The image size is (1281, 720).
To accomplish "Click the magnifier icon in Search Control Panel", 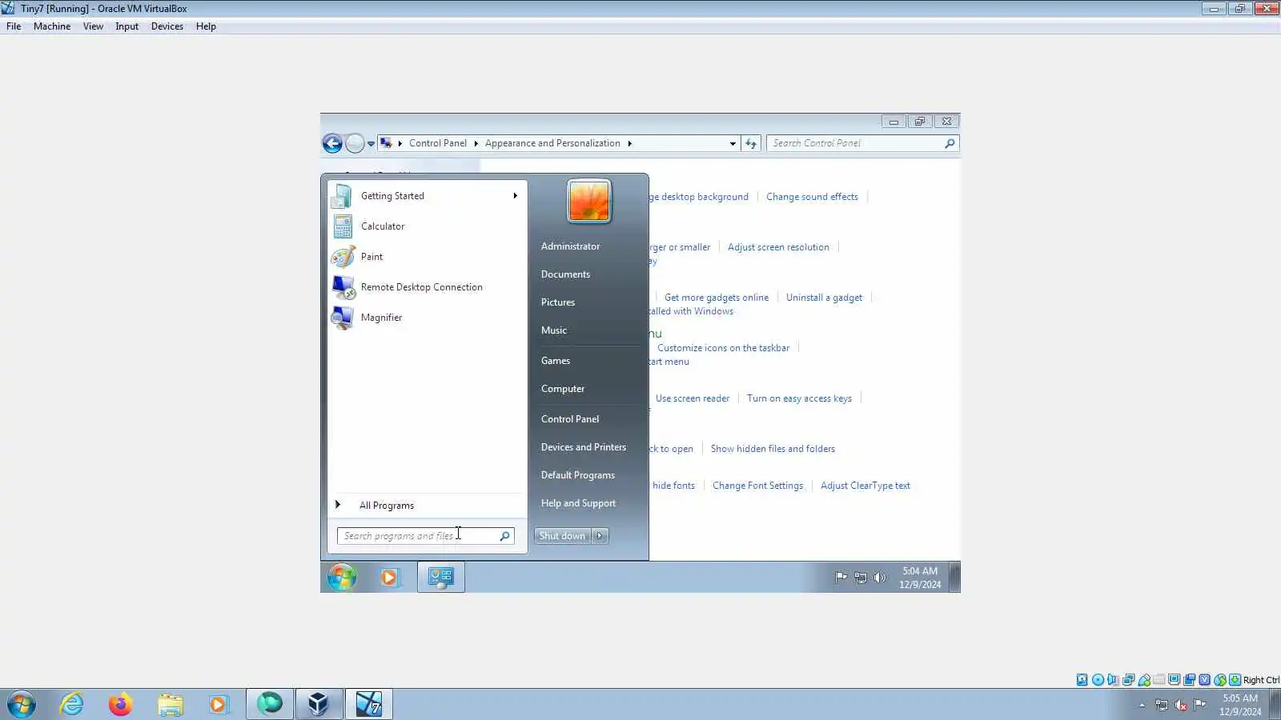I will point(950,143).
